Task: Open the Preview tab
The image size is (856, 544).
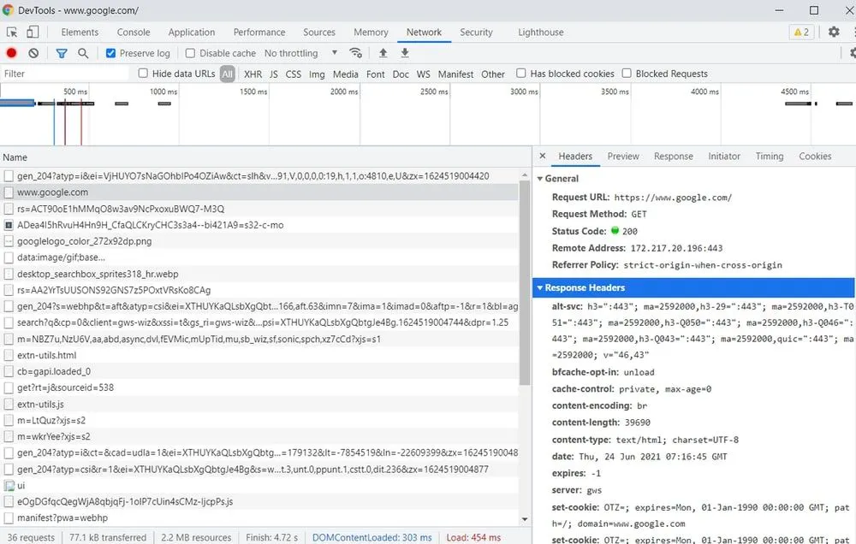Action: pos(623,157)
